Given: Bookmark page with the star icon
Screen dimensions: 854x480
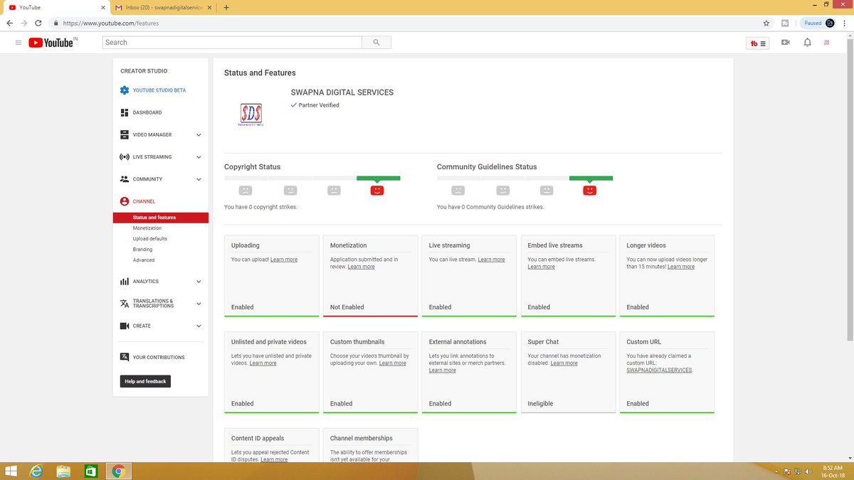Looking at the screenshot, I should pyautogui.click(x=766, y=23).
